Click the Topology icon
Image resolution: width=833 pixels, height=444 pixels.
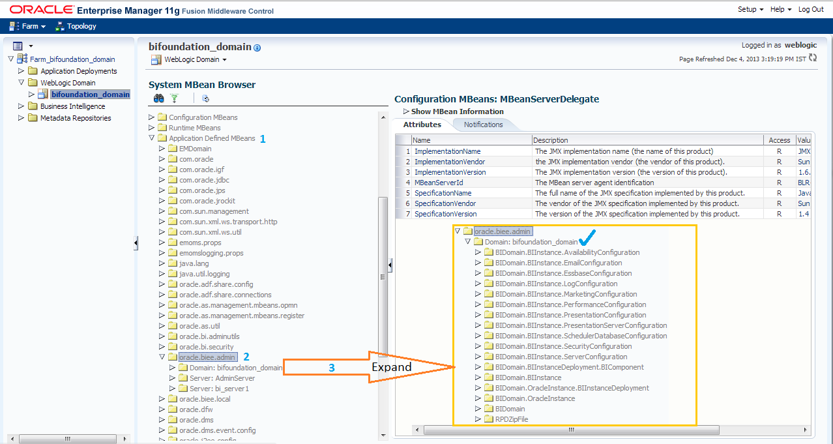pos(60,27)
